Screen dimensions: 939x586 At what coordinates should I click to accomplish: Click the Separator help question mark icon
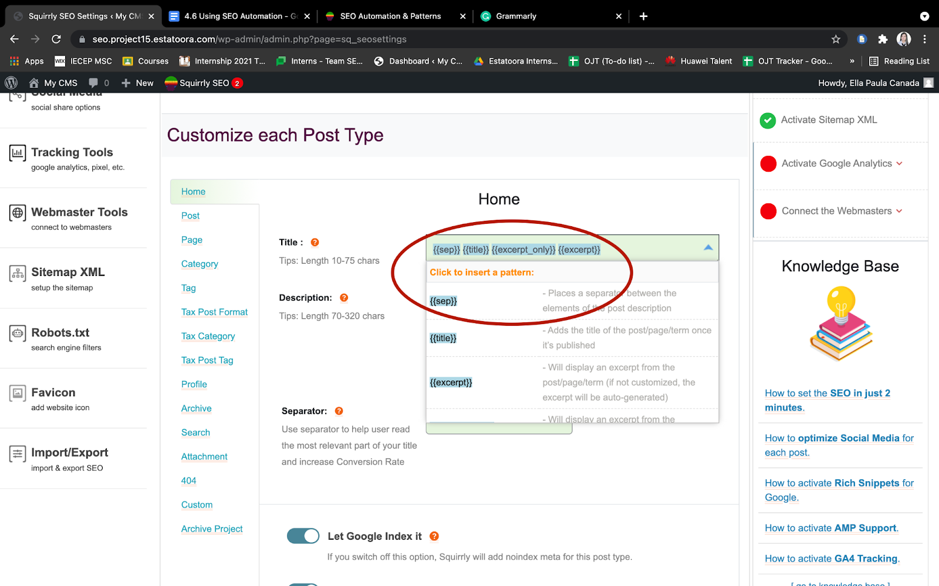coord(339,411)
